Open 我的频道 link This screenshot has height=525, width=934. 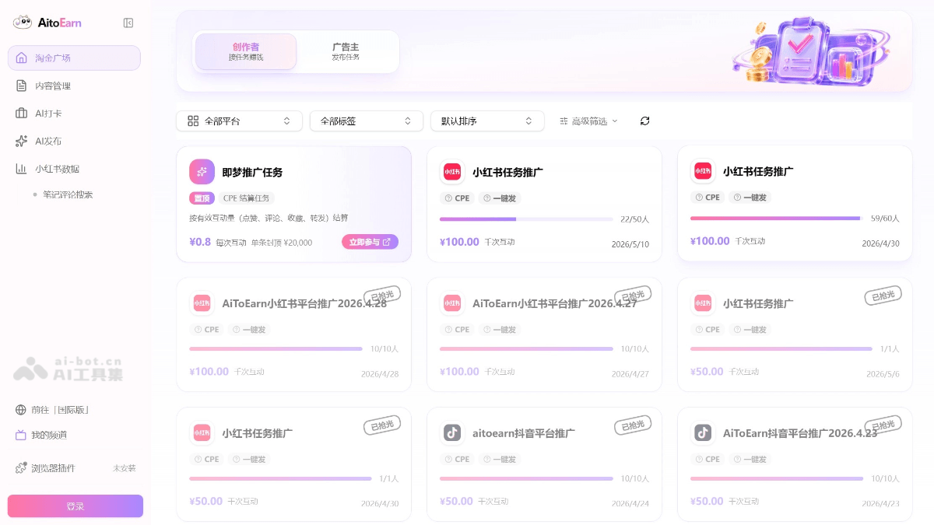49,435
